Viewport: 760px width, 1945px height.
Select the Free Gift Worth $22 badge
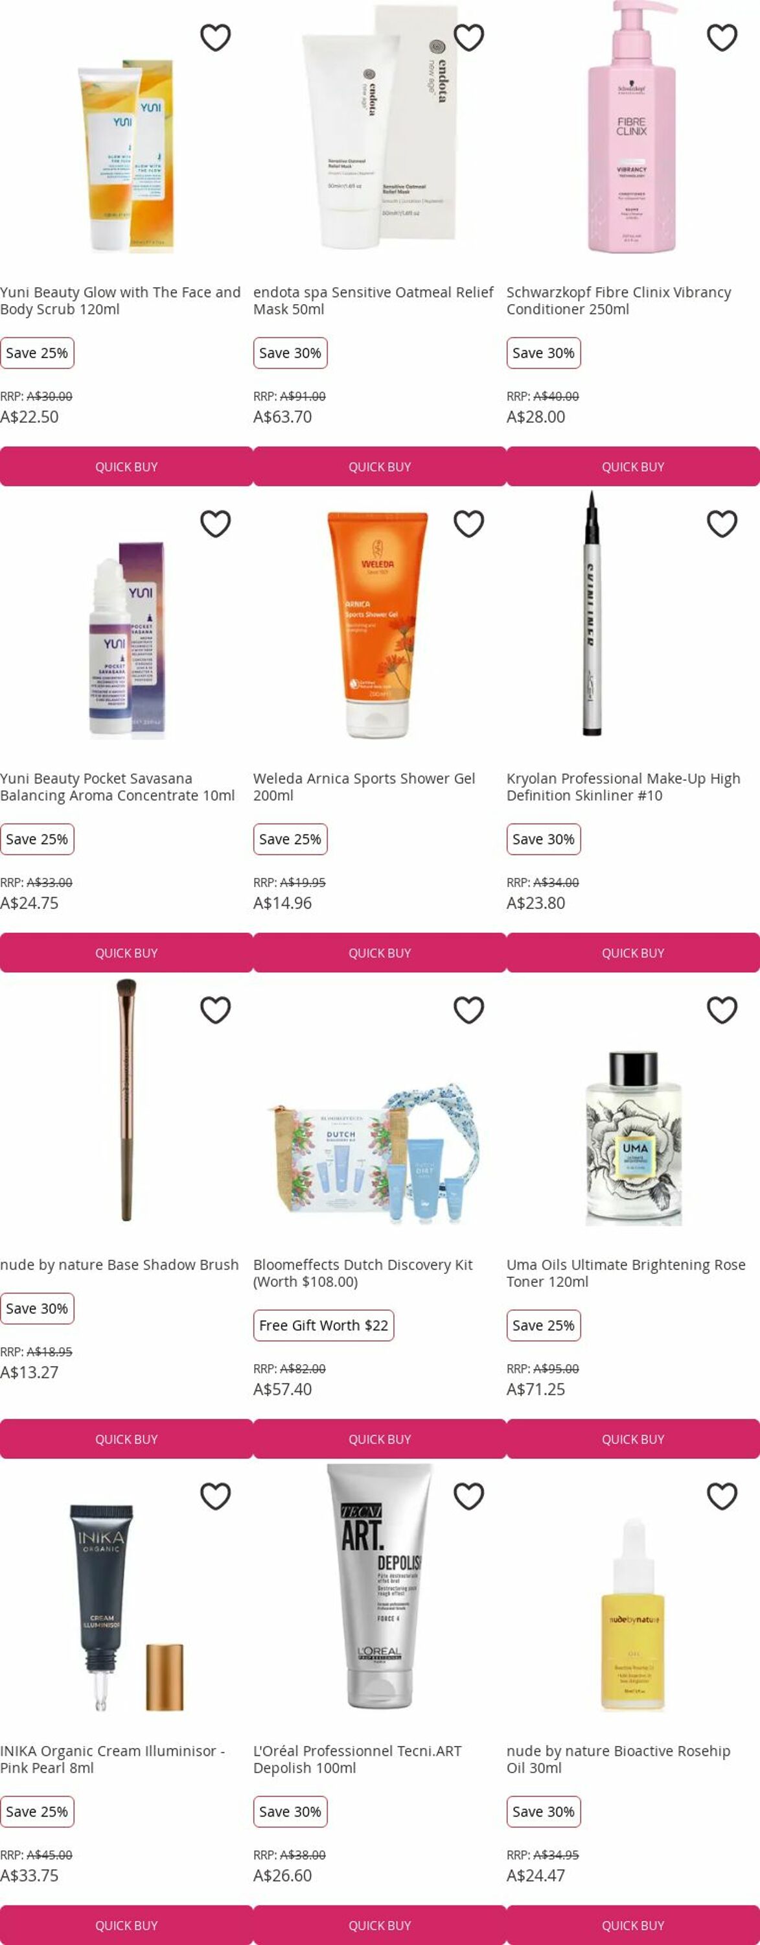coord(324,1325)
